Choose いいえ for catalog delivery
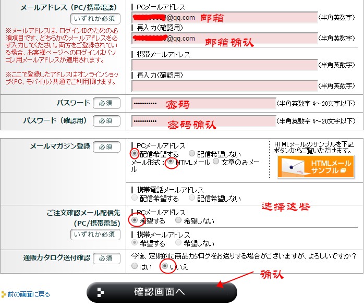 coord(165,266)
